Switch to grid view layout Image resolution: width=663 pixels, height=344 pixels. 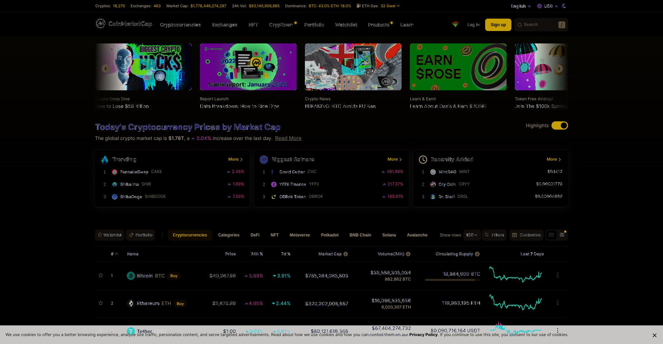(x=562, y=235)
